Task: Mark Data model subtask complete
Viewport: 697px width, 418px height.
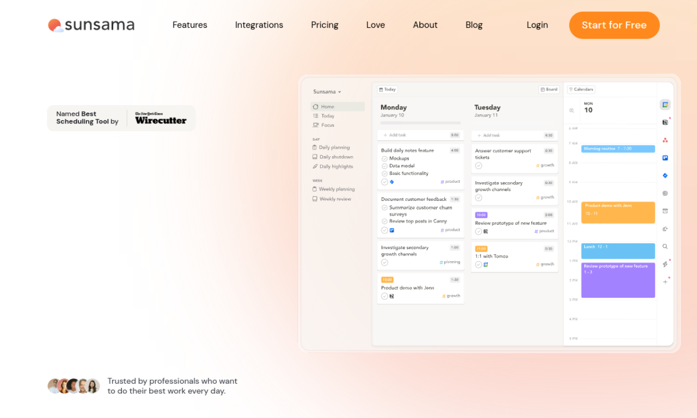Action: [x=384, y=166]
